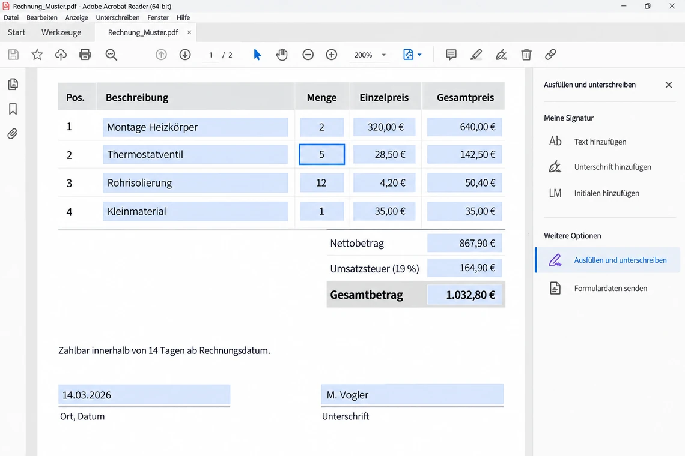Zoom in with the plus icon
The height and width of the screenshot is (456, 685).
click(x=332, y=55)
